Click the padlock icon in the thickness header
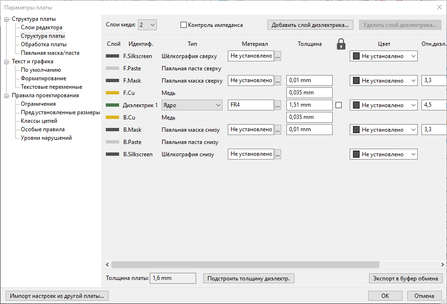Image resolution: width=447 pixels, height=304 pixels. point(341,44)
